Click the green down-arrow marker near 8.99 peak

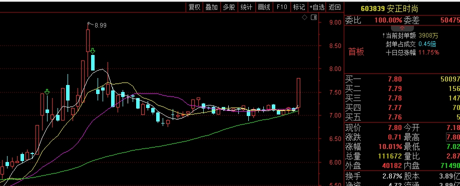click(x=93, y=51)
